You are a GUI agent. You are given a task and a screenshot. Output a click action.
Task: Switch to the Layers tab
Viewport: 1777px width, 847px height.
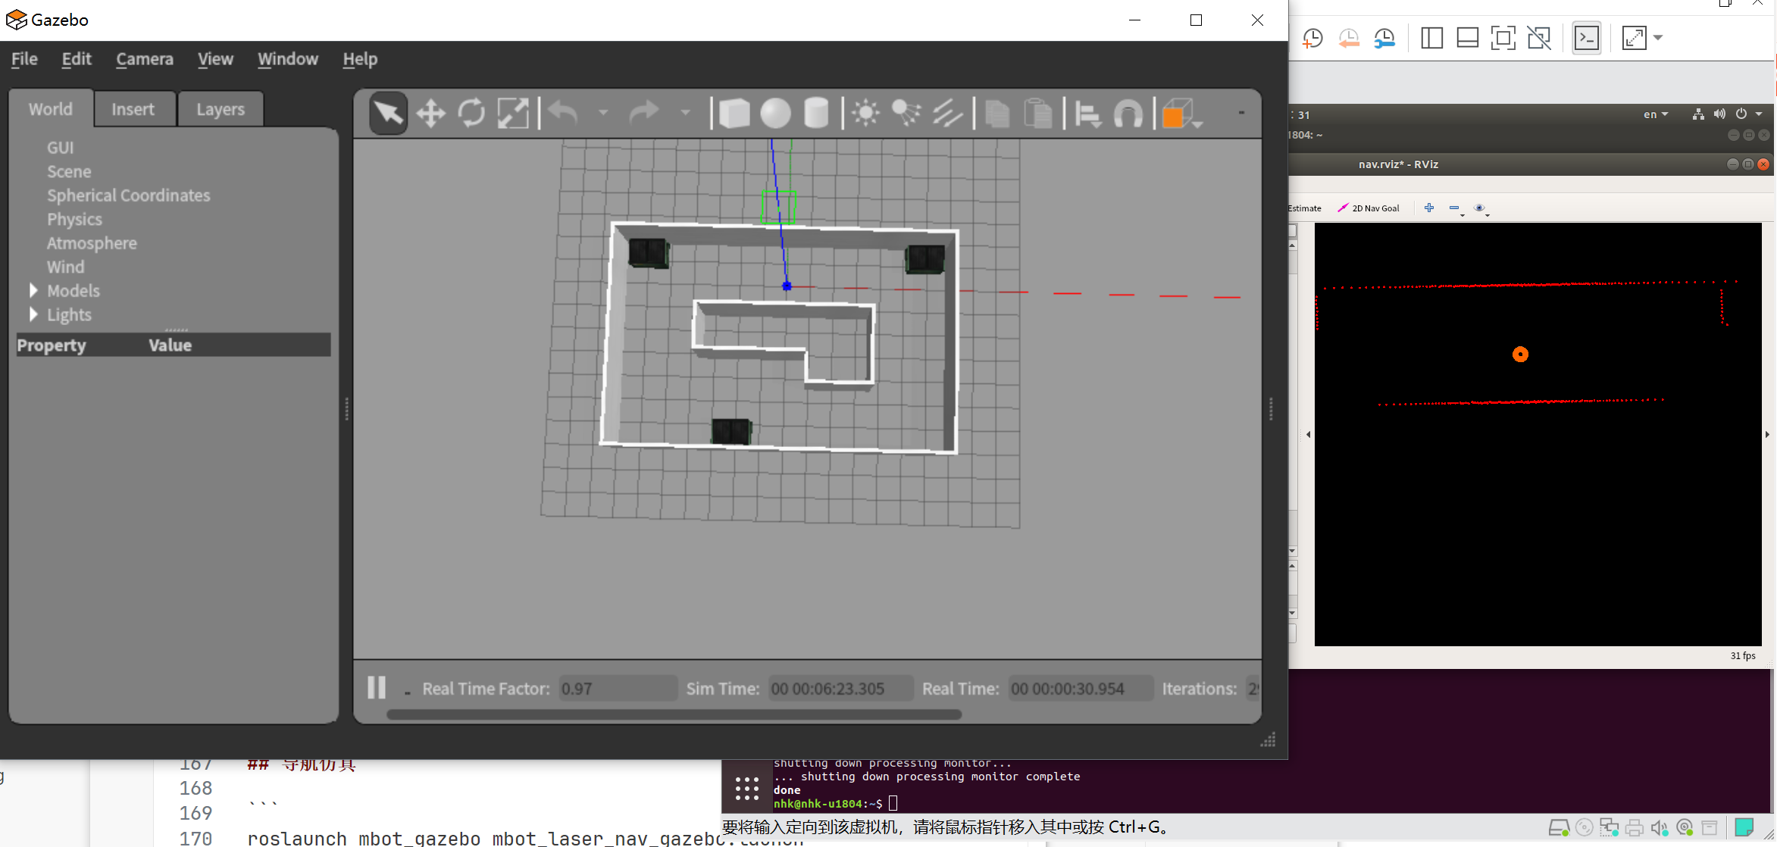point(221,109)
